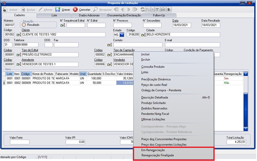The height and width of the screenshot is (161, 257).
Task: Click lookup icon beside Tipo de Edital
Action: 19,55
